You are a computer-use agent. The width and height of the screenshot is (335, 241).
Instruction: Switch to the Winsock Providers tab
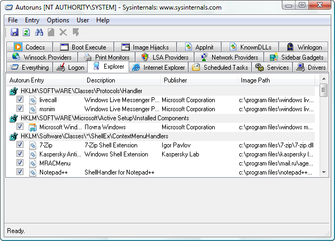tap(41, 57)
